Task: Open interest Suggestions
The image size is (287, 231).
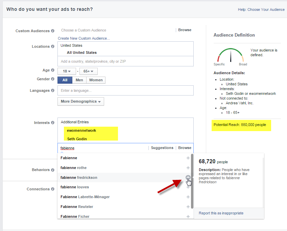Action: pos(162,148)
